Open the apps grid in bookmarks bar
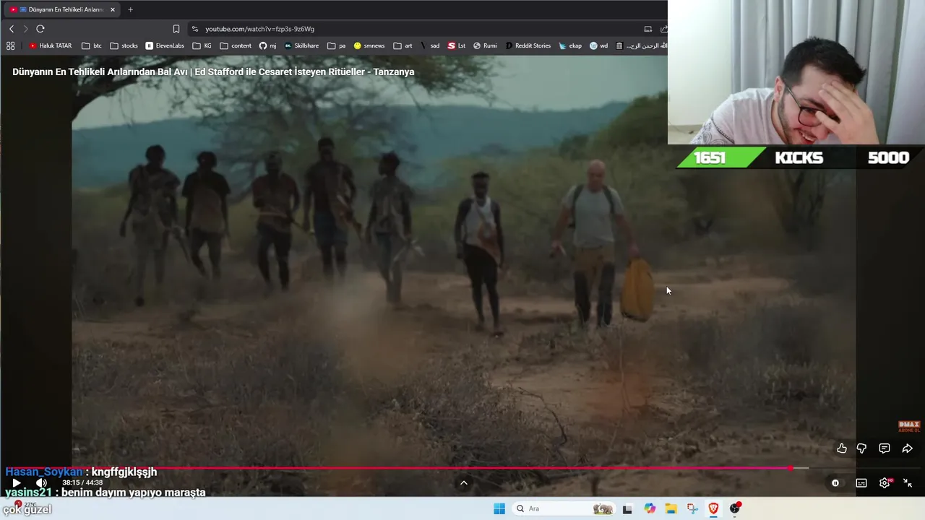Image resolution: width=925 pixels, height=520 pixels. 10,45
